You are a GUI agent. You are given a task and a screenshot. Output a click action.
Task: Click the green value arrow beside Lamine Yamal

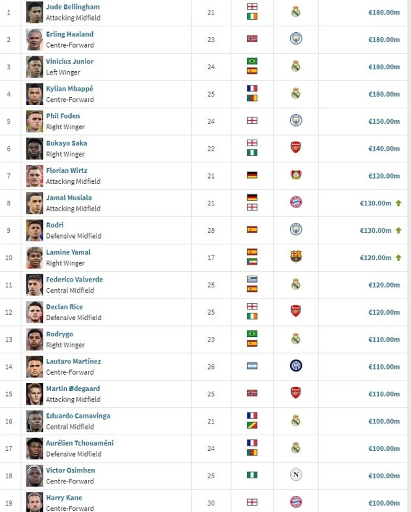pos(398,257)
